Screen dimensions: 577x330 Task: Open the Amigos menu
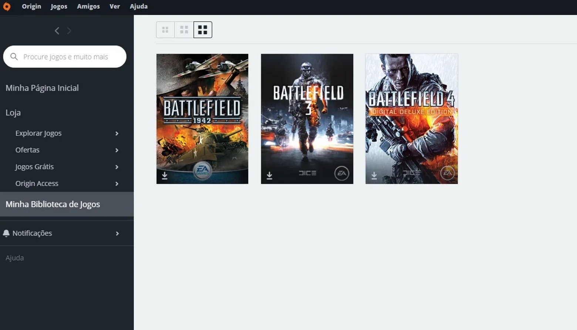[x=88, y=6]
